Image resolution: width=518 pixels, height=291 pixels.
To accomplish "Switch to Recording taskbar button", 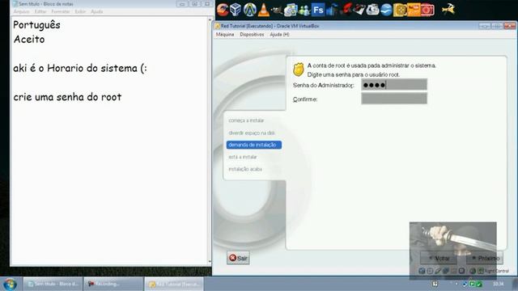I will 113,284.
